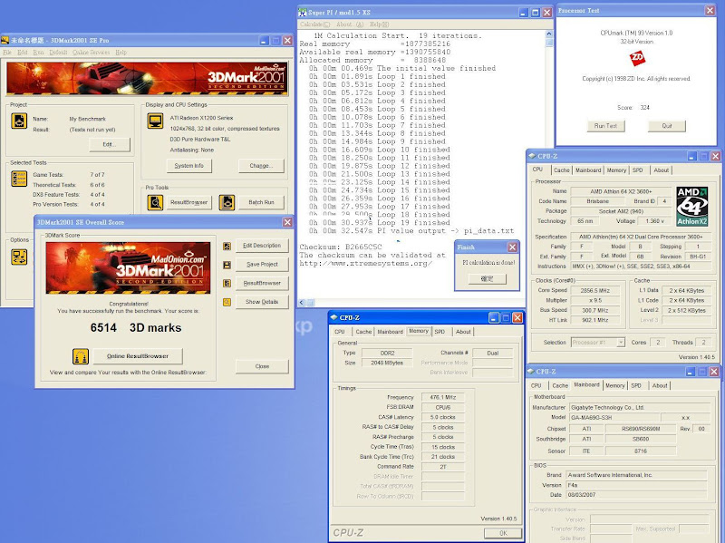Click the icon beside ResultBrowser in score dialog

[227, 283]
